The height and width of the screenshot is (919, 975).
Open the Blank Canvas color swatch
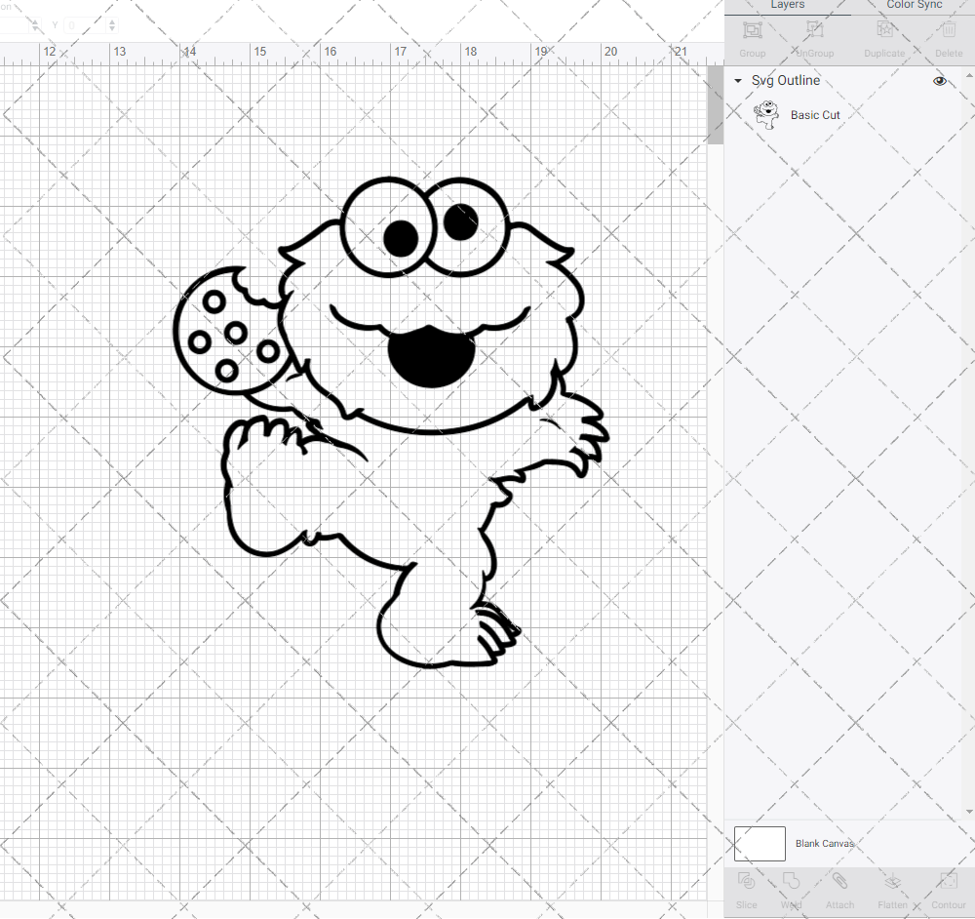759,843
